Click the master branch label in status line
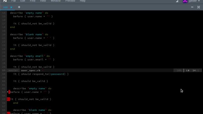Image resolution: width=203 pixels, height=114 pixels. click(x=13, y=70)
